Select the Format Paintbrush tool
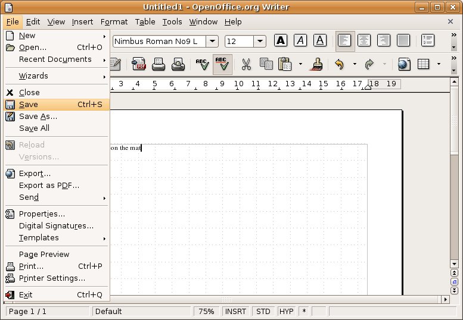The height and width of the screenshot is (320, 463). 316,64
